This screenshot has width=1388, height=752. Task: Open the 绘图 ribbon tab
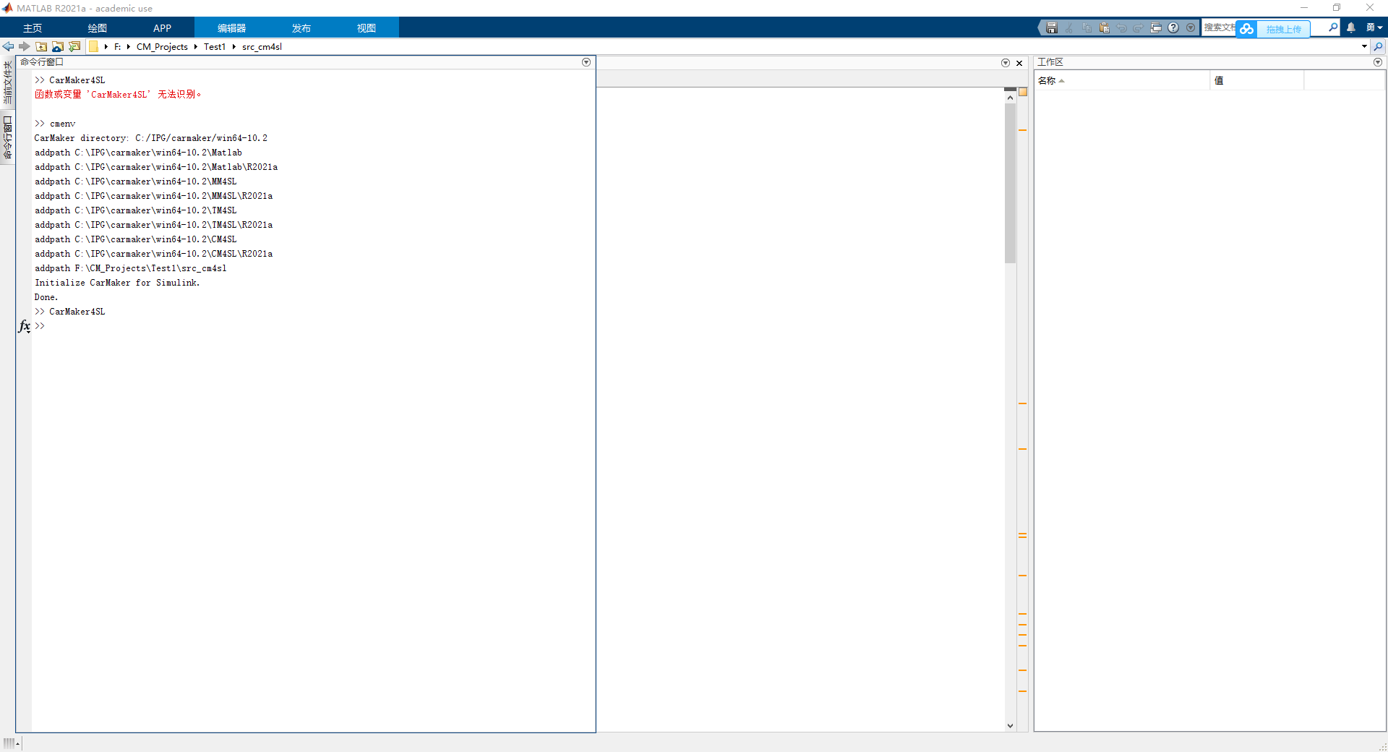coord(98,28)
